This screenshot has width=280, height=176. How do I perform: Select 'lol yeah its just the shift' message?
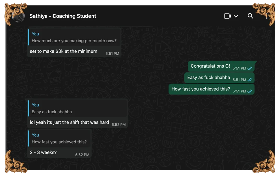(69, 122)
